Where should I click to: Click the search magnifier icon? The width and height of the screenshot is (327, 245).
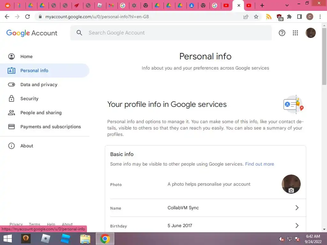(79, 33)
